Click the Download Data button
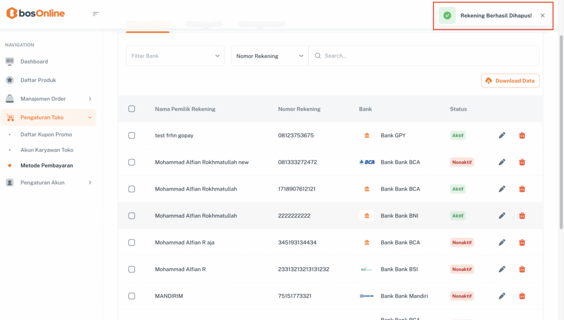564x320 pixels. 510,80
